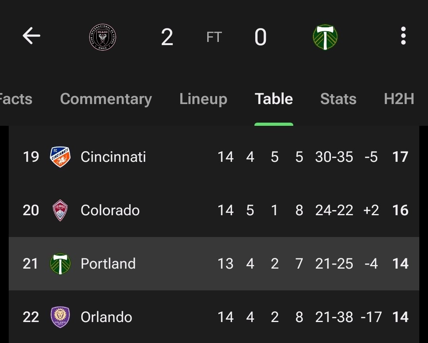428x343 pixels.
Task: Open the partially visible Facts tab
Action: click(x=16, y=99)
